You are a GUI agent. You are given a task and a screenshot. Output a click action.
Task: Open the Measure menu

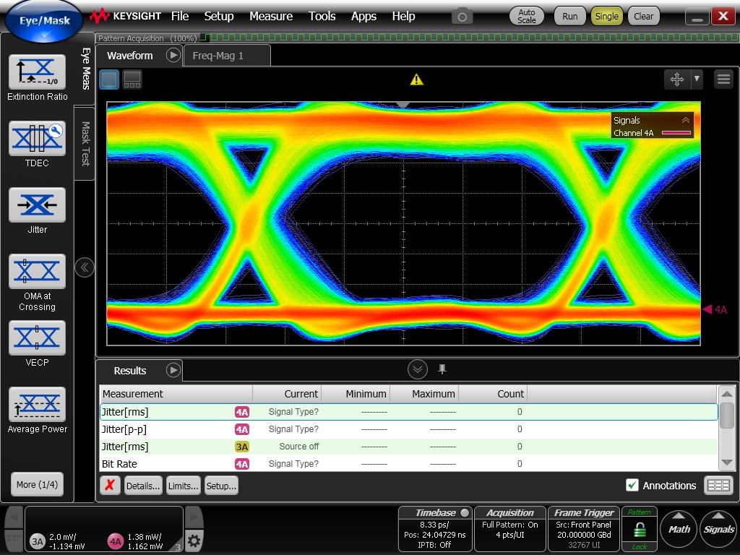point(271,16)
